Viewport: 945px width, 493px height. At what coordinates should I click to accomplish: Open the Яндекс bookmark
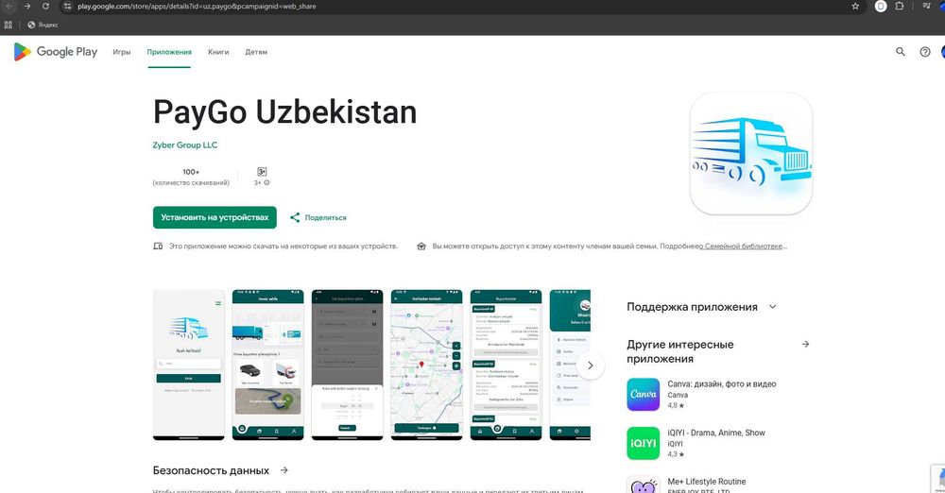point(43,25)
